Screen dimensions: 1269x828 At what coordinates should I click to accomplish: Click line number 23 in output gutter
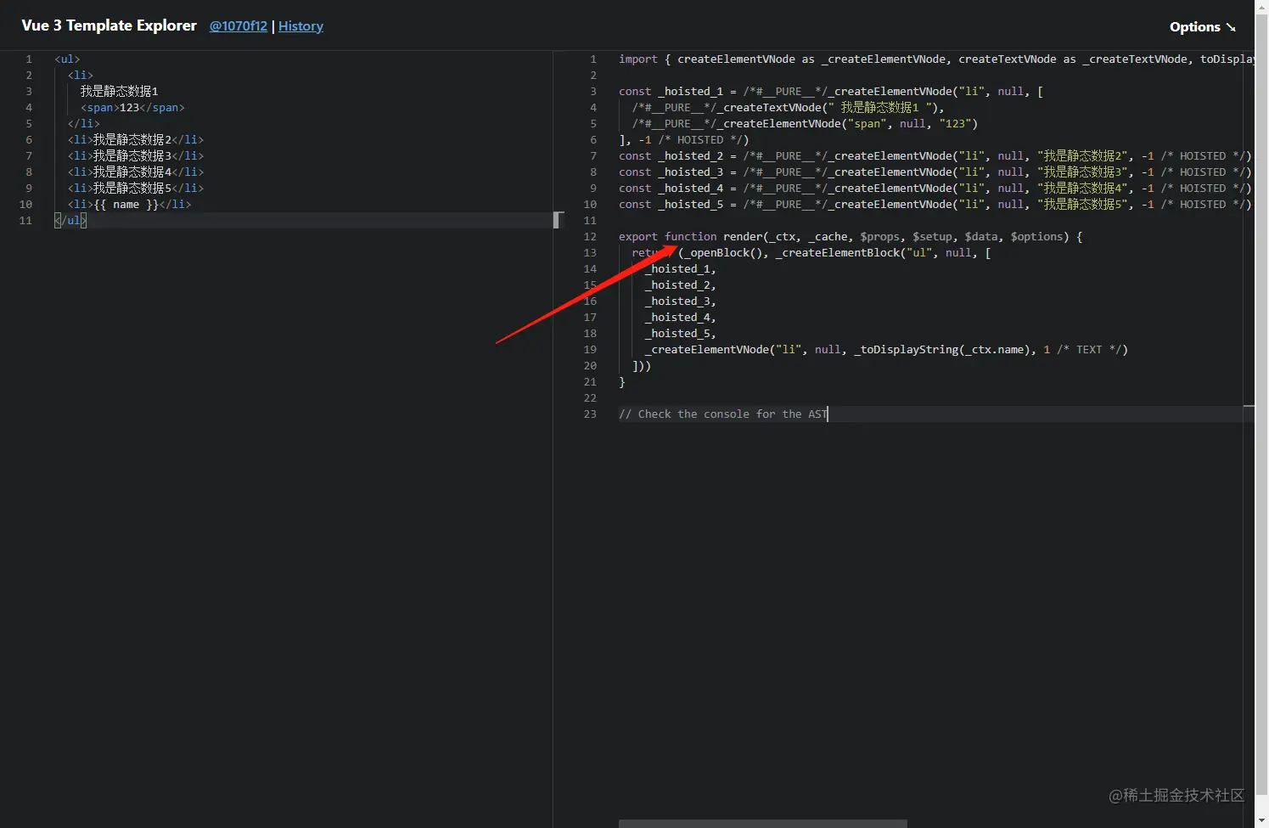590,414
